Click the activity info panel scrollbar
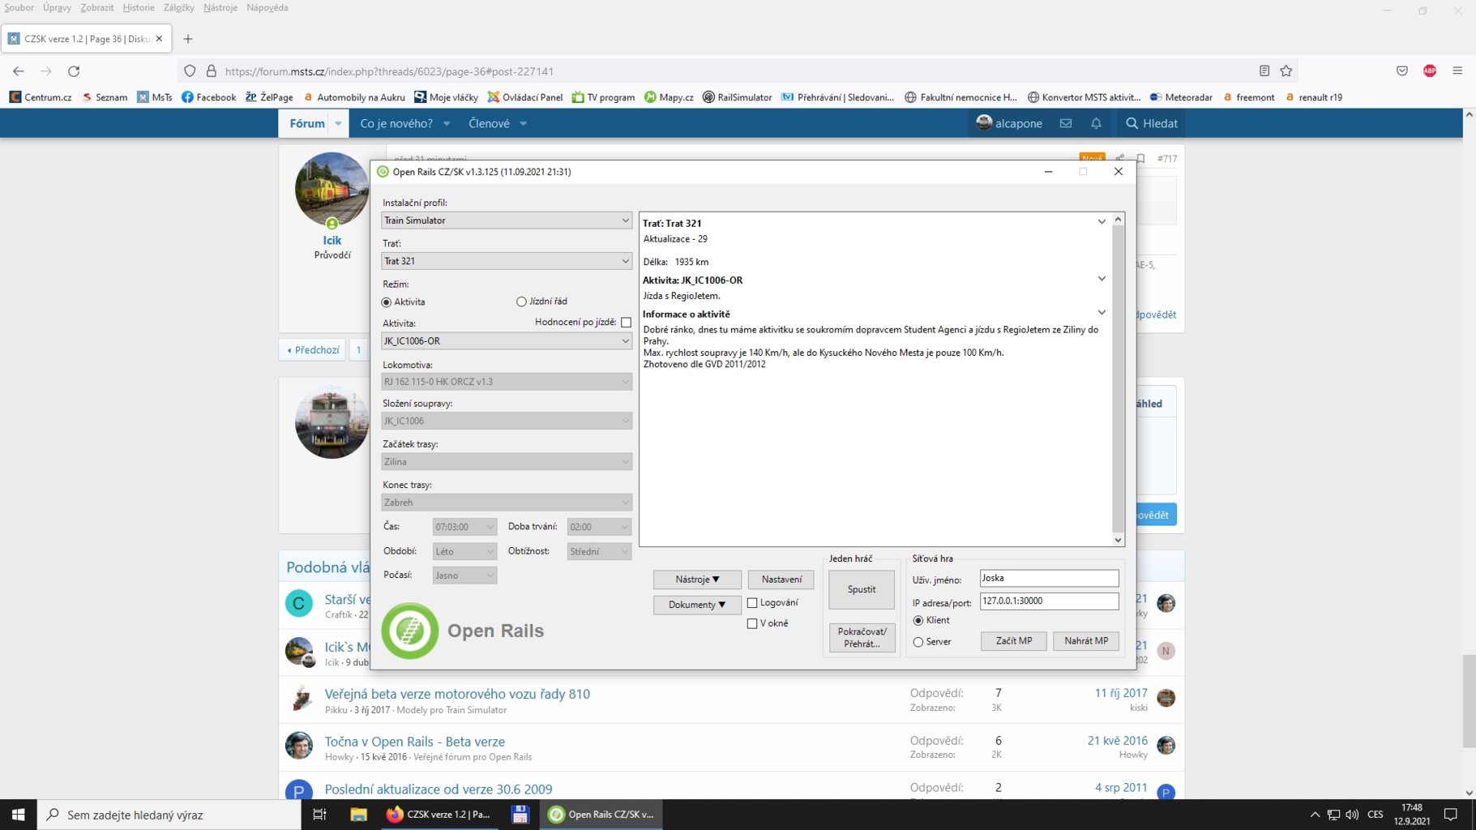Screen dimensions: 1476x830 pos(1118,379)
